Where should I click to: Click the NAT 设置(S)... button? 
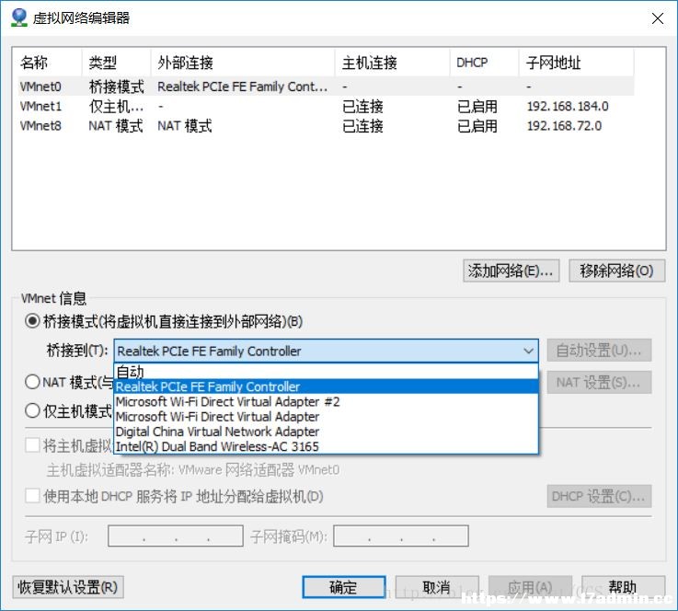click(x=599, y=382)
